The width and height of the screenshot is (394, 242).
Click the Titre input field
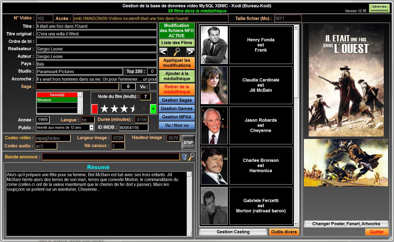point(97,26)
